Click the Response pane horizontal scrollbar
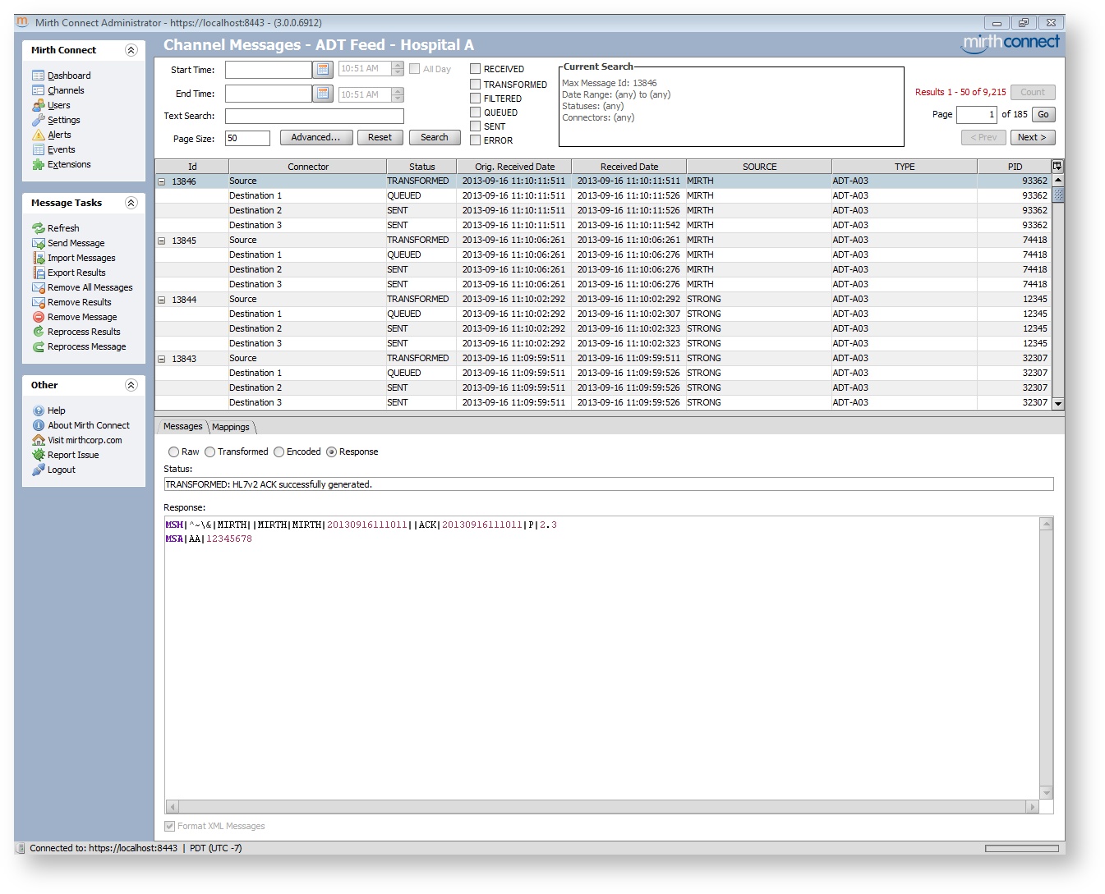Viewport: 1105px width, 894px height. (x=602, y=807)
